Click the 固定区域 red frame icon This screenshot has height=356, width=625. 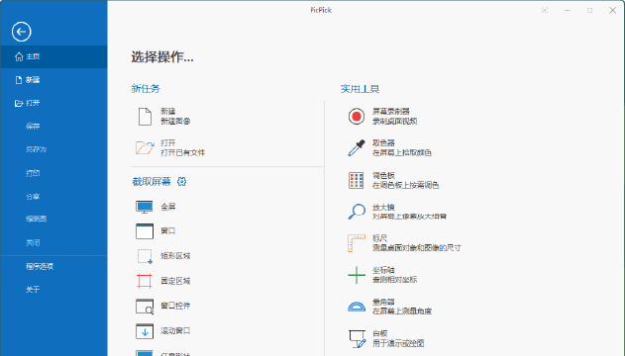[145, 281]
